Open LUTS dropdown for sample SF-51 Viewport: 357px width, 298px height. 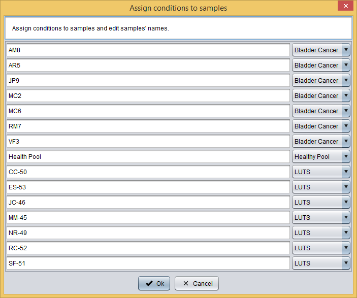pos(321,263)
